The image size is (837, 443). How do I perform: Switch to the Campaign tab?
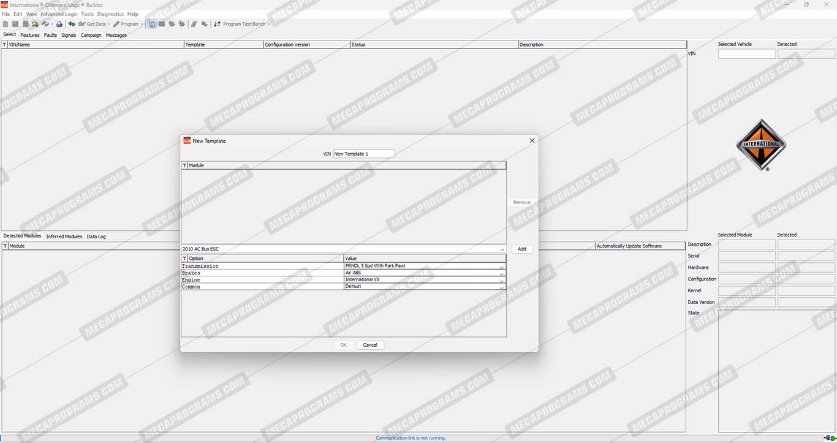click(91, 35)
